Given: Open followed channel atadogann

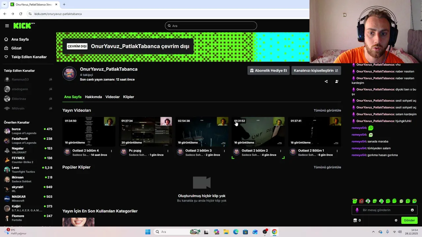Looking at the screenshot, I should (x=28, y=89).
